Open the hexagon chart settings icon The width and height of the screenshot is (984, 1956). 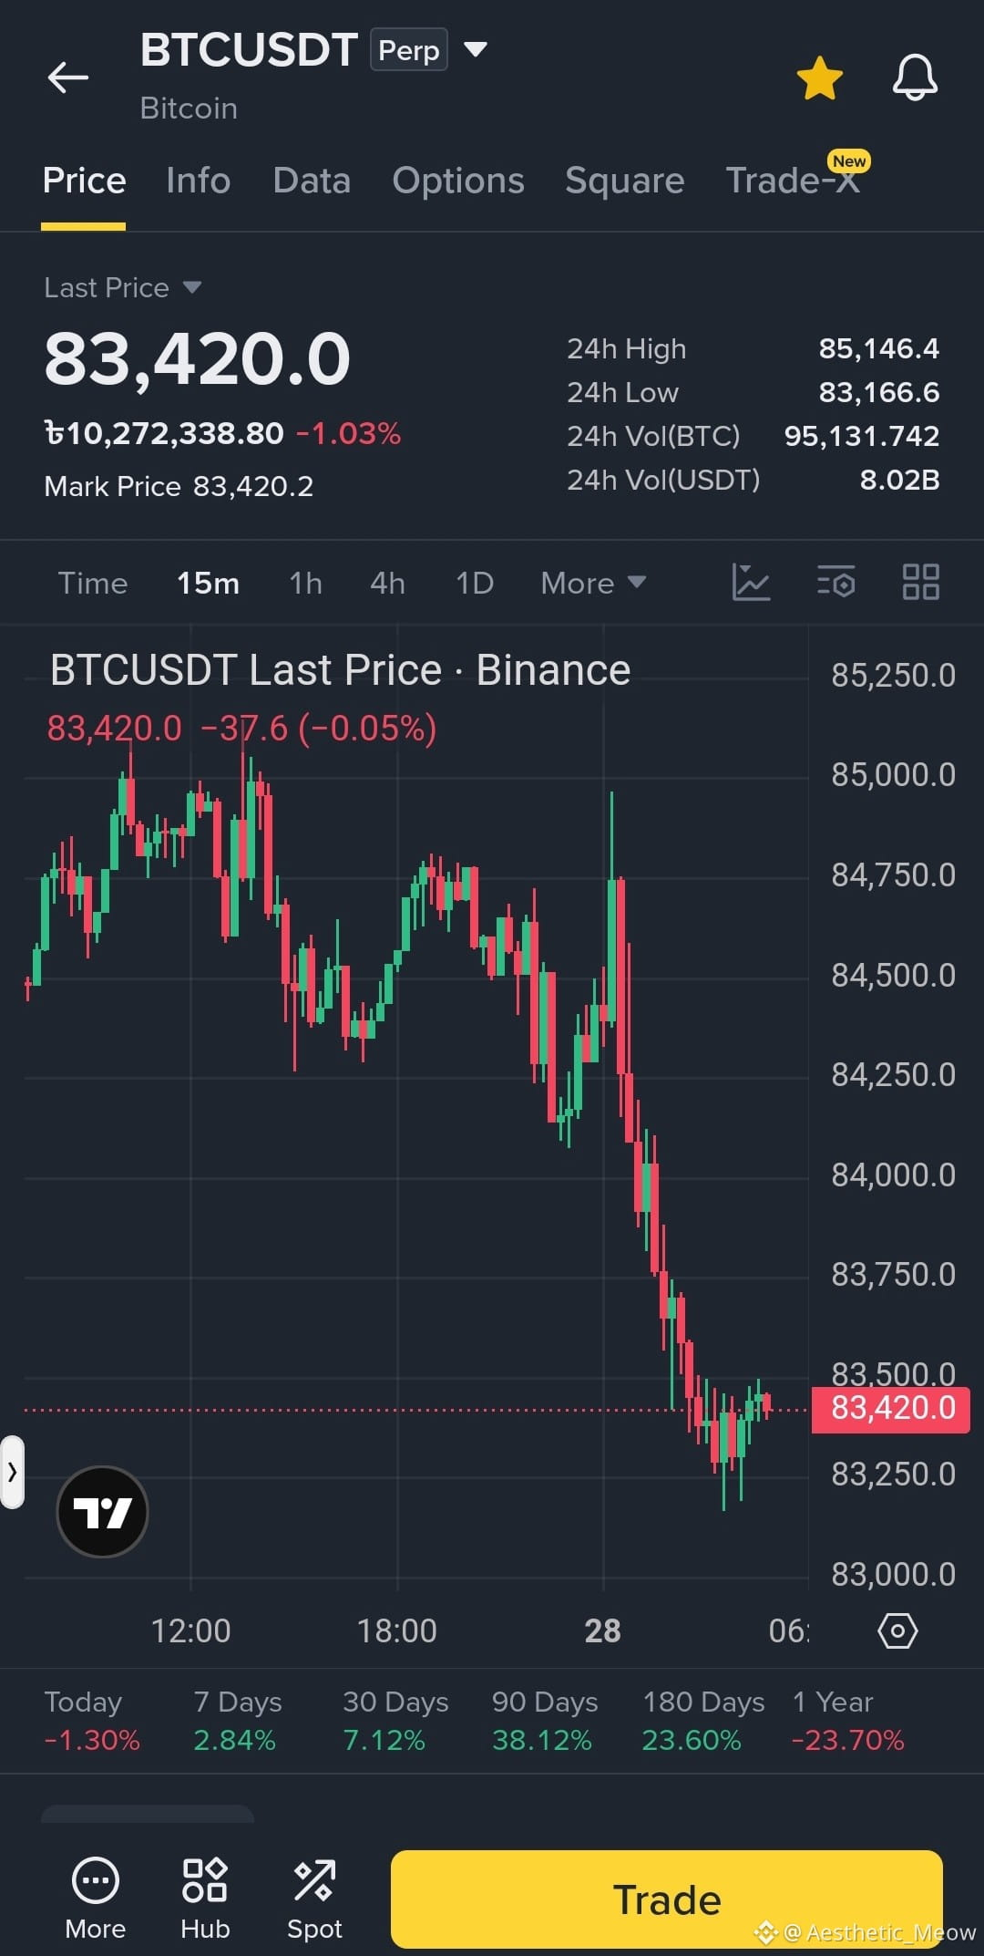897,1630
